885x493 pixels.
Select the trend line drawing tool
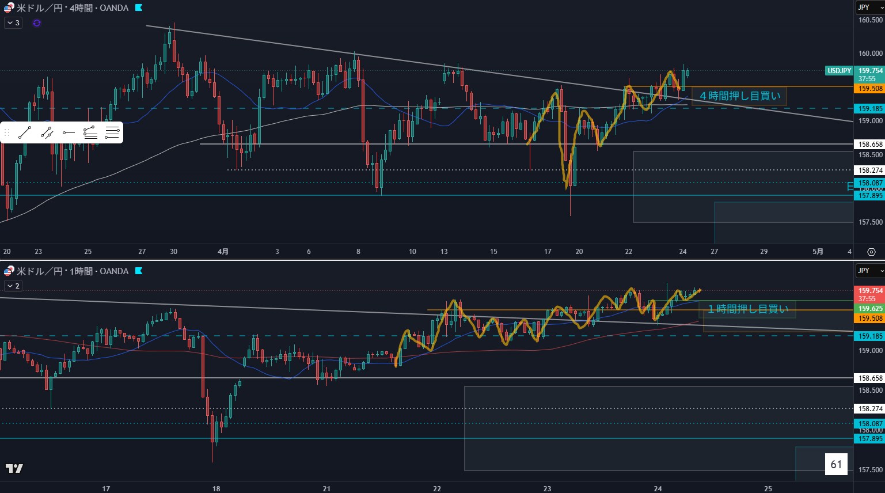point(25,132)
